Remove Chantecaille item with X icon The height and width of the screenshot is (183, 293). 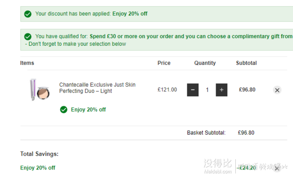click(277, 90)
